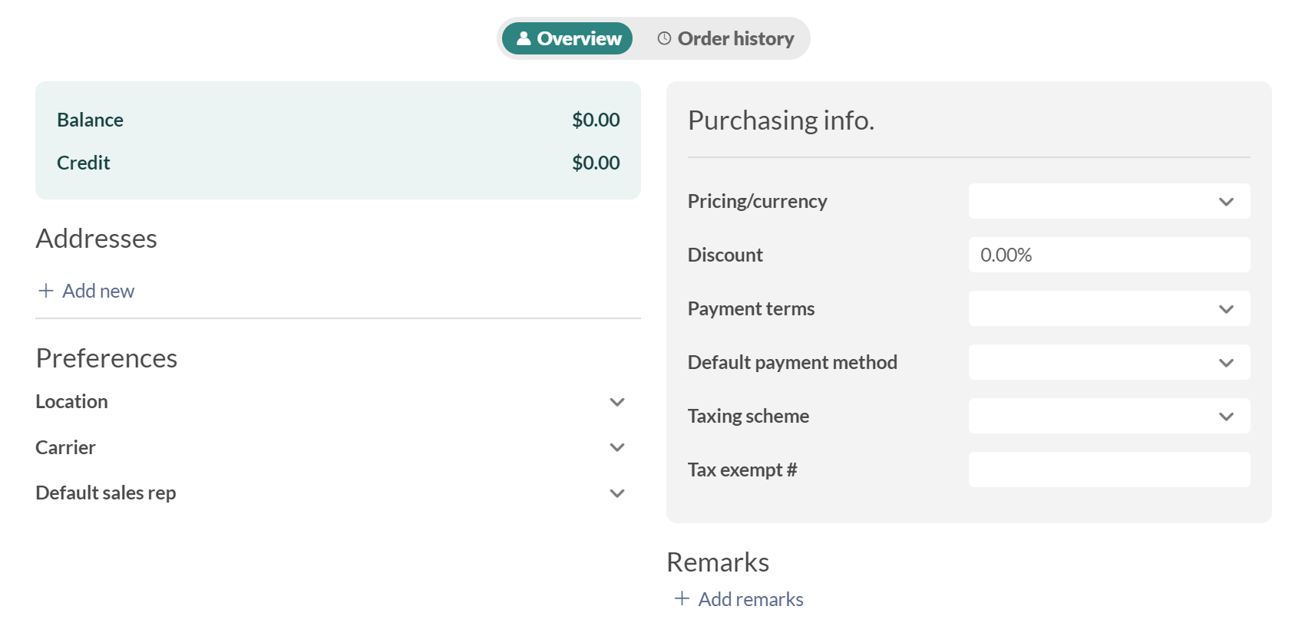Click the Location chevron arrow icon
This screenshot has height=636, width=1302.
coord(617,402)
